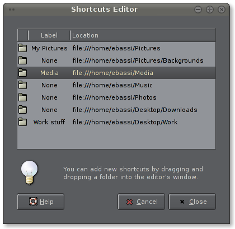The width and height of the screenshot is (235, 229).
Task: Select the Work stuff shortcut row
Action: [x=116, y=122]
